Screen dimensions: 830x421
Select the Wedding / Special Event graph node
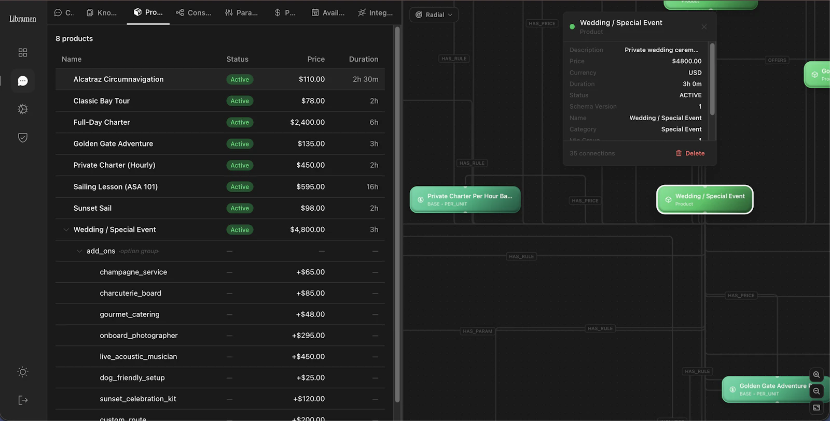(704, 199)
